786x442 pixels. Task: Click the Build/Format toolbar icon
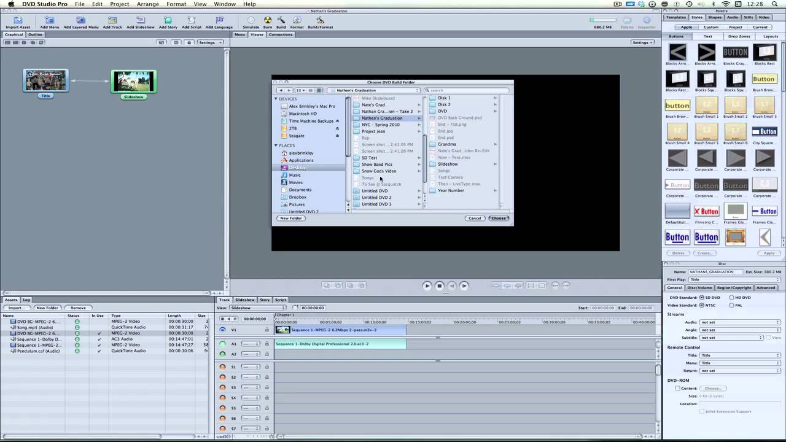(320, 20)
